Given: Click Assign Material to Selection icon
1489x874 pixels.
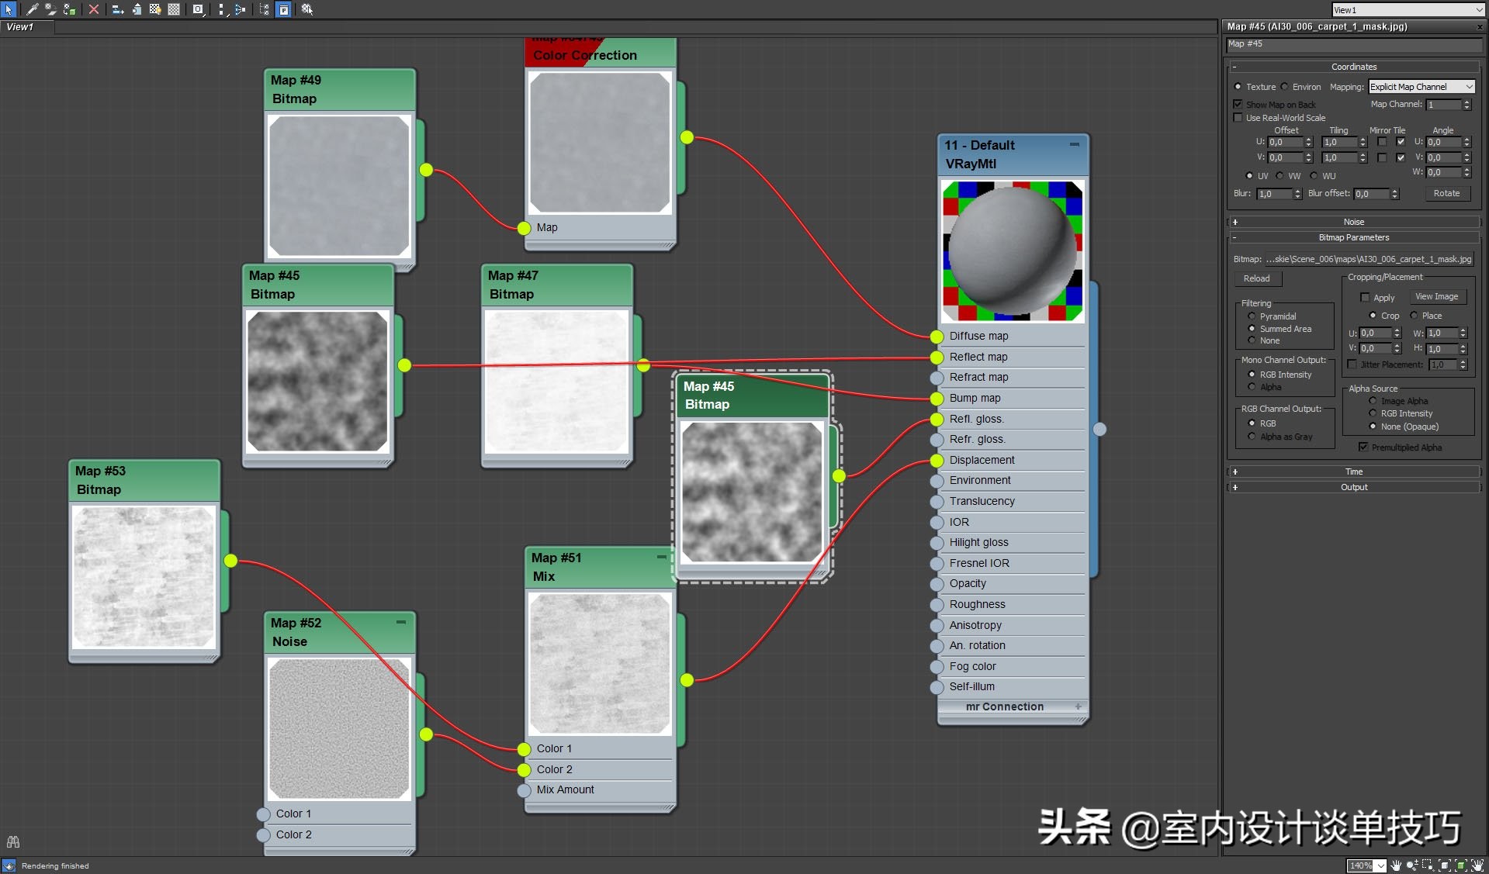Looking at the screenshot, I should click(x=69, y=9).
